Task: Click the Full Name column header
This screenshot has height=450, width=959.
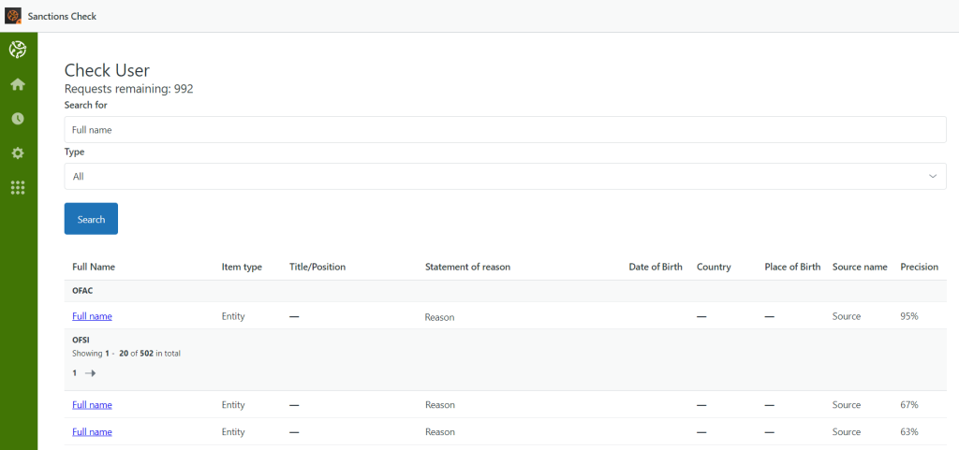Action: click(x=94, y=267)
